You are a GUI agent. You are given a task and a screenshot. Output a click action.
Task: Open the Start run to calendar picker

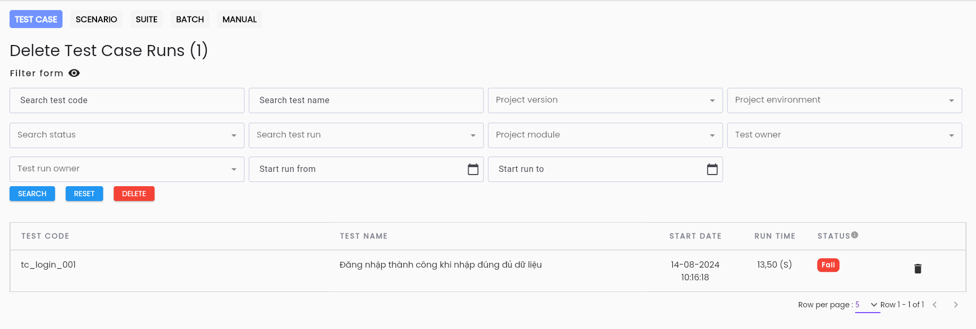[712, 169]
